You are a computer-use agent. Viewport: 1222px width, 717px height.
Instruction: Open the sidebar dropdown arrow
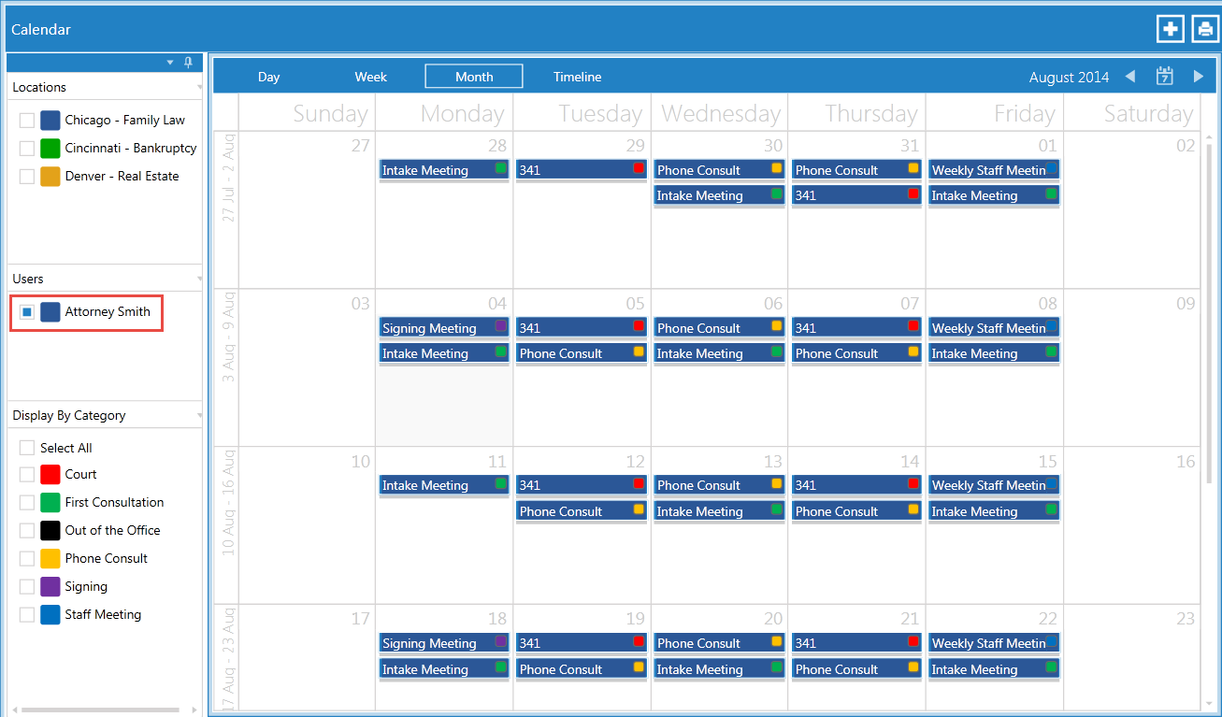(169, 62)
